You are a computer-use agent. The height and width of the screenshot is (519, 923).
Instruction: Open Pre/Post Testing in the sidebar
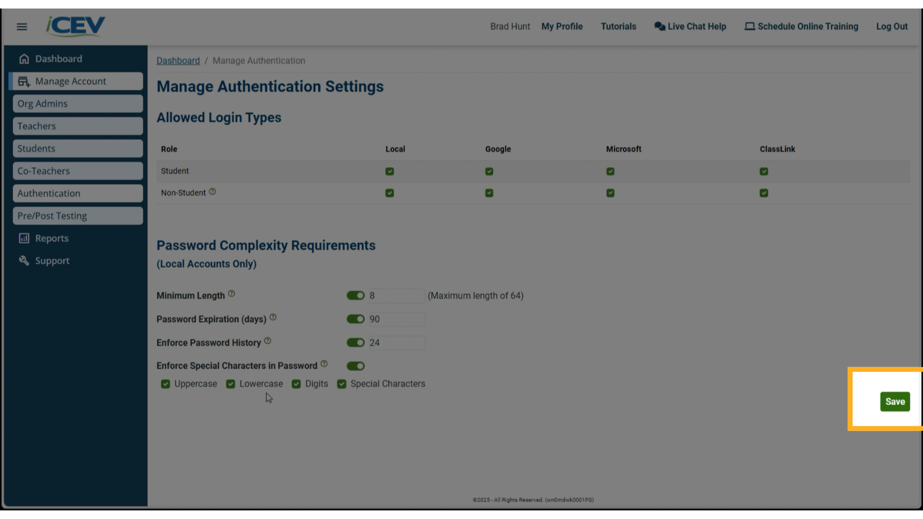click(78, 216)
